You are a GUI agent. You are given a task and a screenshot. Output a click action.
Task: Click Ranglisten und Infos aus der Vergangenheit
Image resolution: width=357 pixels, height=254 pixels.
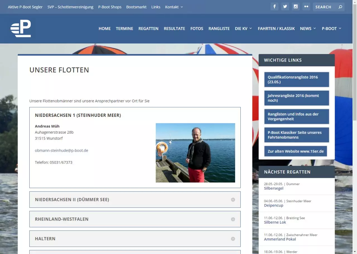coord(296,117)
